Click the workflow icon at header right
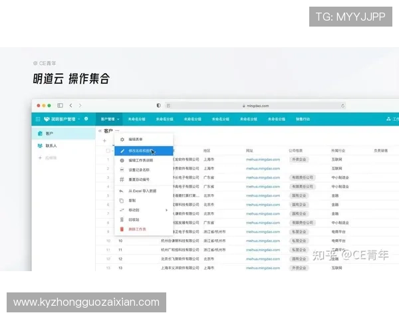The image size is (399, 319). pos(388,119)
